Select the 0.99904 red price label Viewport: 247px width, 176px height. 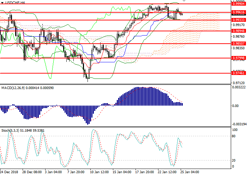[x=239, y=4]
